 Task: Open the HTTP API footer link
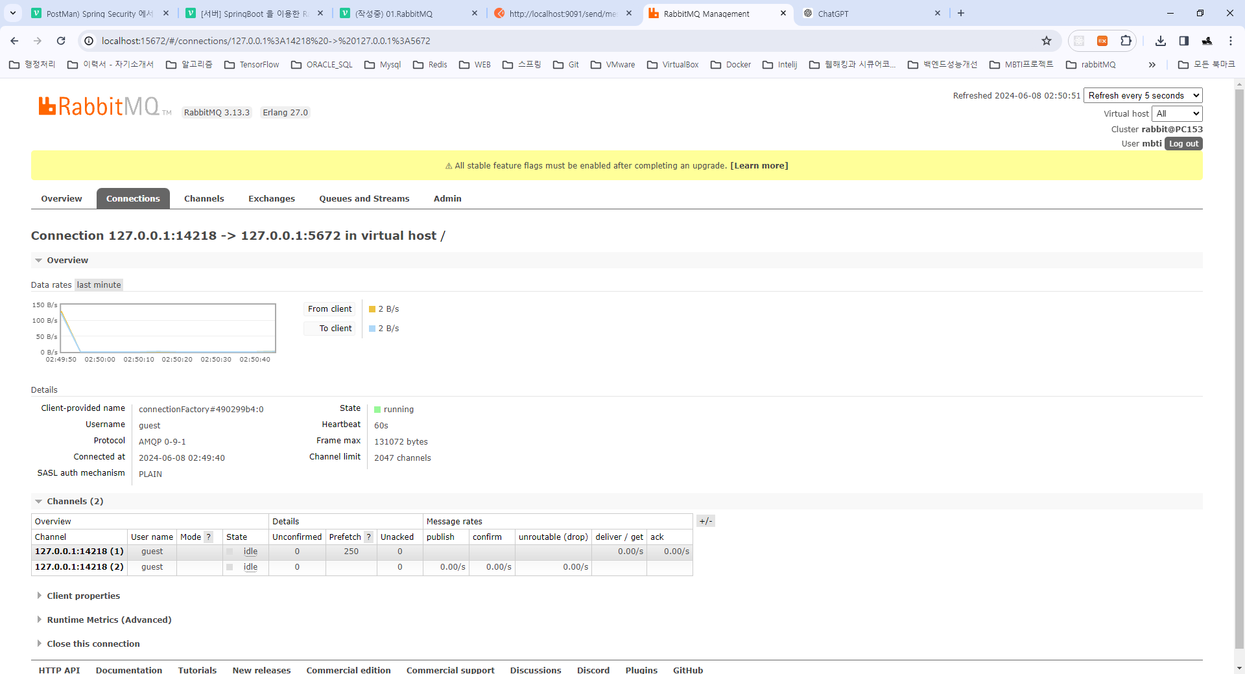59,669
